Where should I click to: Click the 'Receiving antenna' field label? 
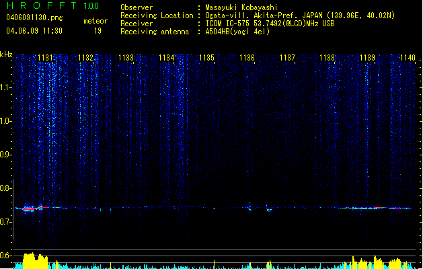(x=155, y=32)
